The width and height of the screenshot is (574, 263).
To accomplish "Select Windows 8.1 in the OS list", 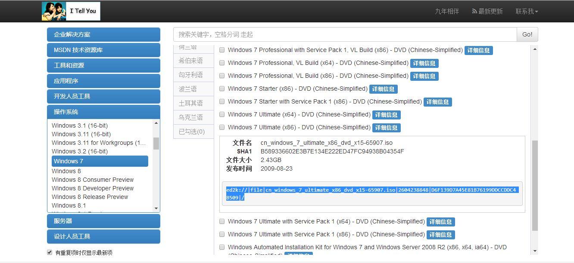I will tap(69, 205).
